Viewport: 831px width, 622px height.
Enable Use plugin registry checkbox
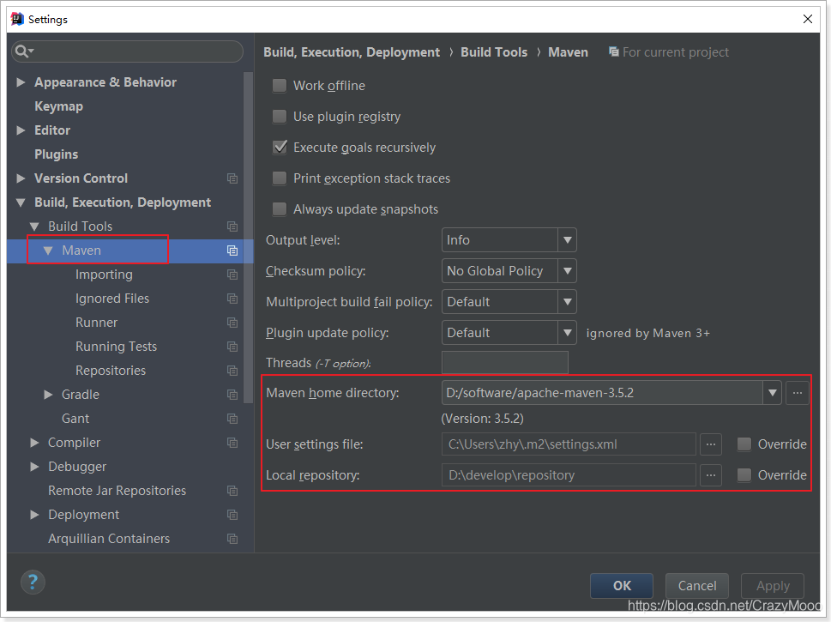tap(280, 116)
